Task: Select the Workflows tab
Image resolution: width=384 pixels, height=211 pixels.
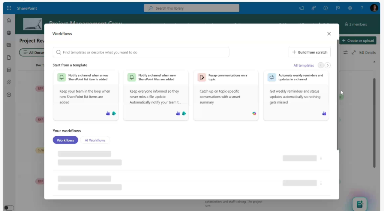Action: [65, 140]
